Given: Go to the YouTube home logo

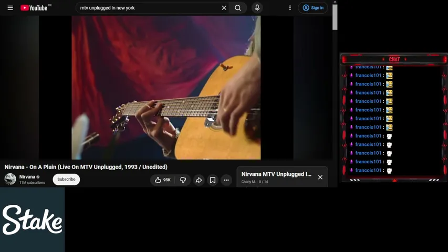Looking at the screenshot, I should pyautogui.click(x=34, y=8).
